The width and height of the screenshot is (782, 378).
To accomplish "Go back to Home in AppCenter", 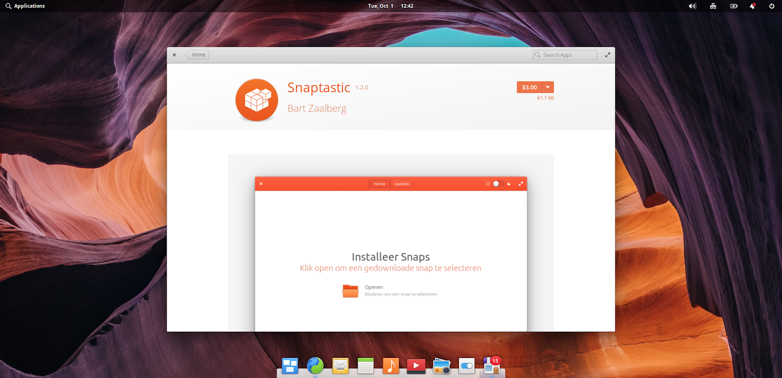I will click(x=197, y=55).
